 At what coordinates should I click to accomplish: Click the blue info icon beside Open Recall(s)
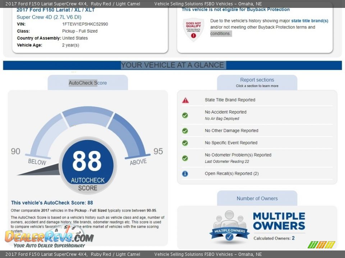click(185, 174)
